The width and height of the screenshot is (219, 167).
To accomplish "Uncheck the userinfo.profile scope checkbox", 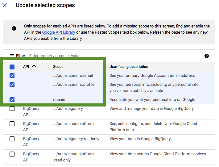I will [x=12, y=85].
